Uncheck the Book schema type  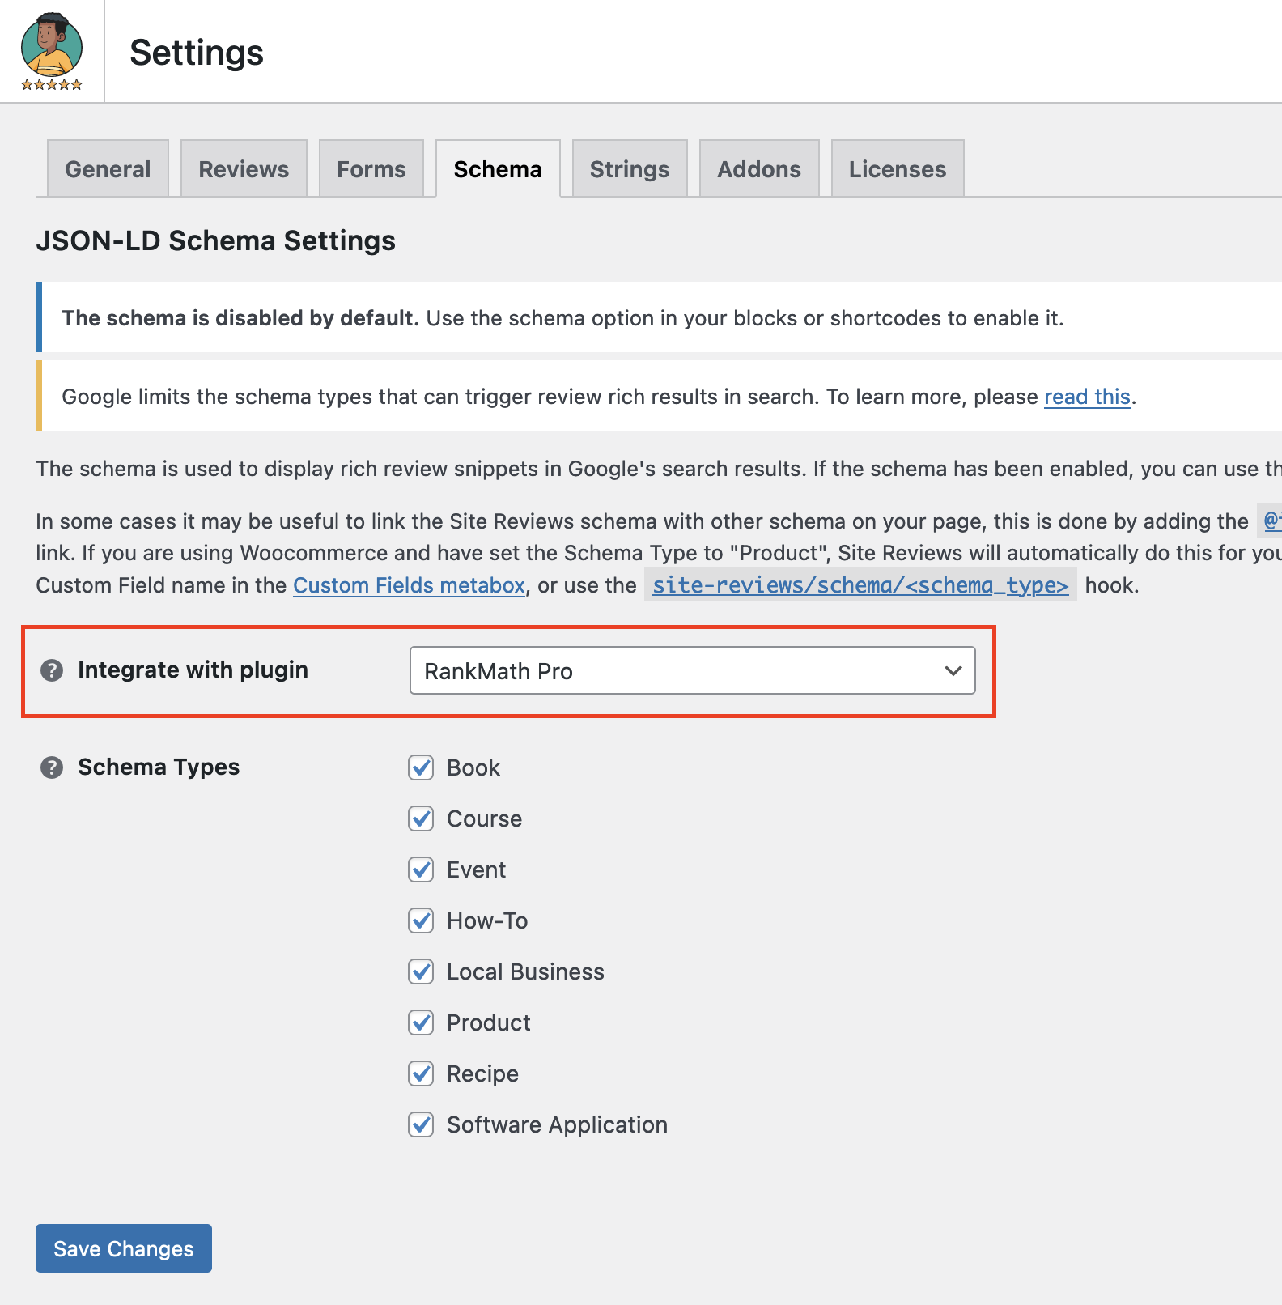(x=421, y=767)
